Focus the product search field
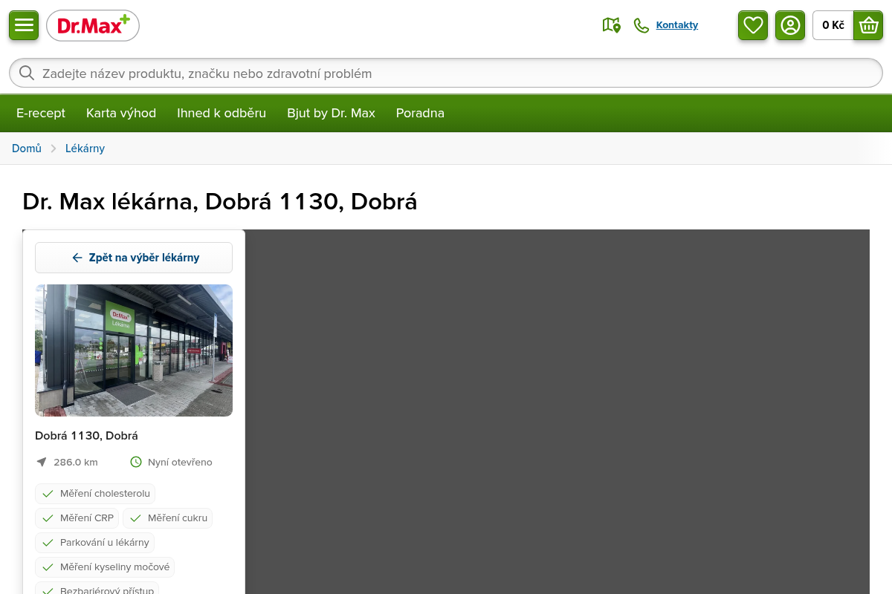Screen dimensions: 892x594 [446, 73]
